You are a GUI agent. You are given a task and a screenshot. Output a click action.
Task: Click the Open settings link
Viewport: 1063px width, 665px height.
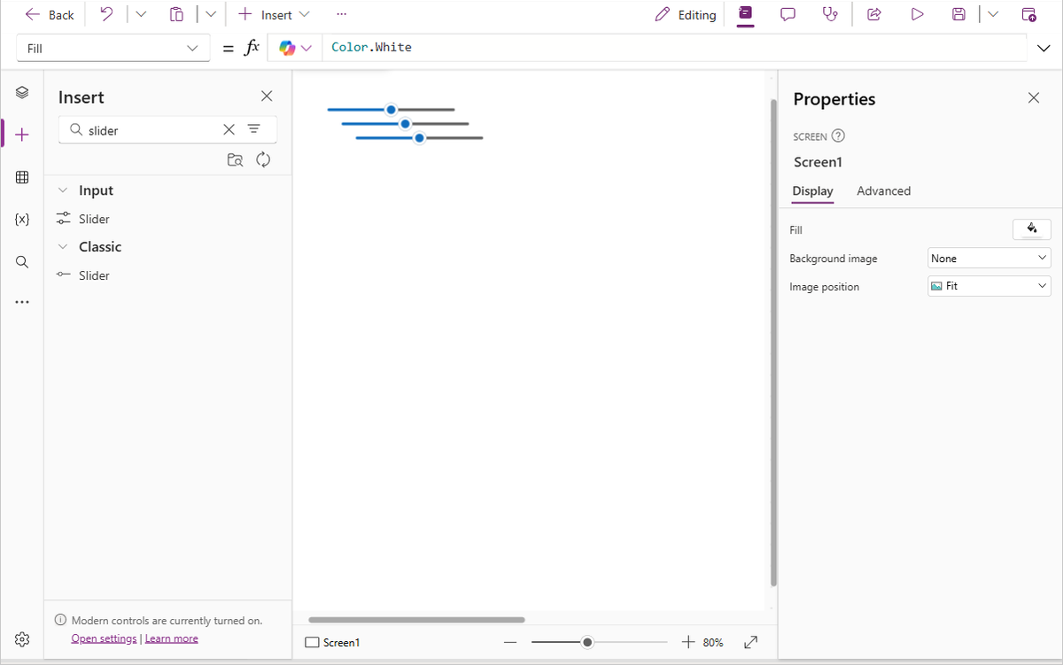coord(104,638)
